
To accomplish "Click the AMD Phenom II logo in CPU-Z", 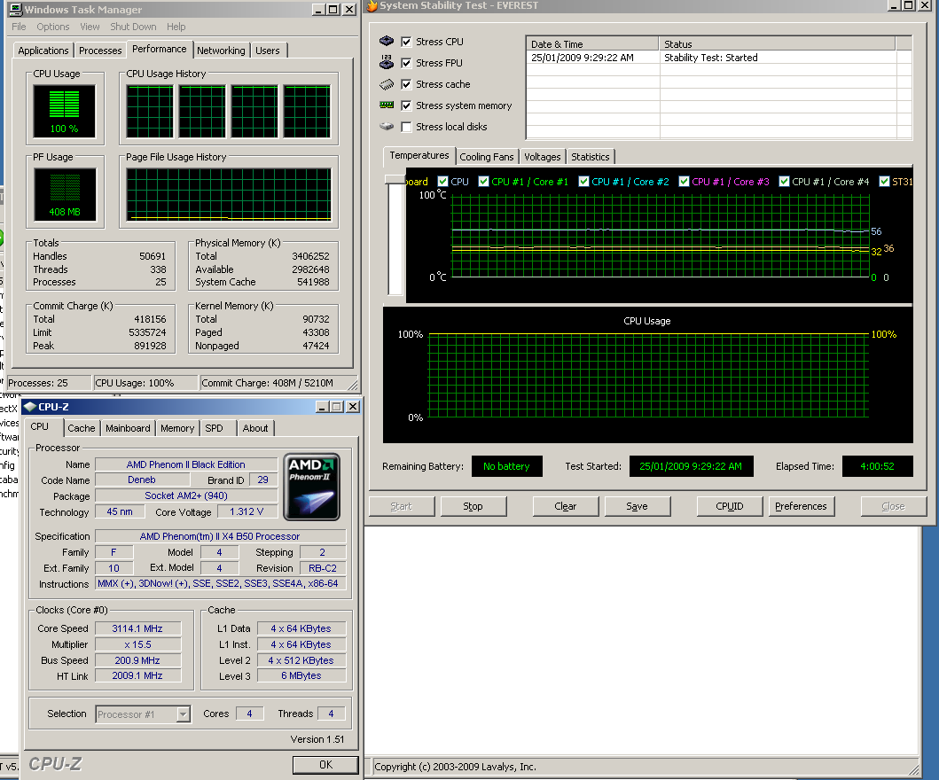I will click(x=311, y=487).
